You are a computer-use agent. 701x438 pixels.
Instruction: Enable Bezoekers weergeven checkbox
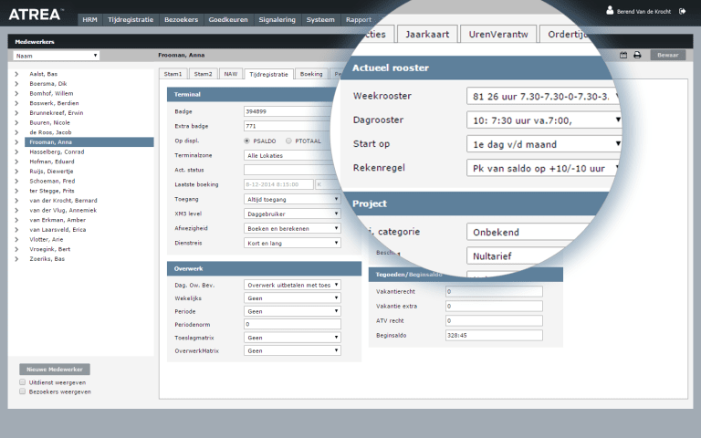(22, 391)
